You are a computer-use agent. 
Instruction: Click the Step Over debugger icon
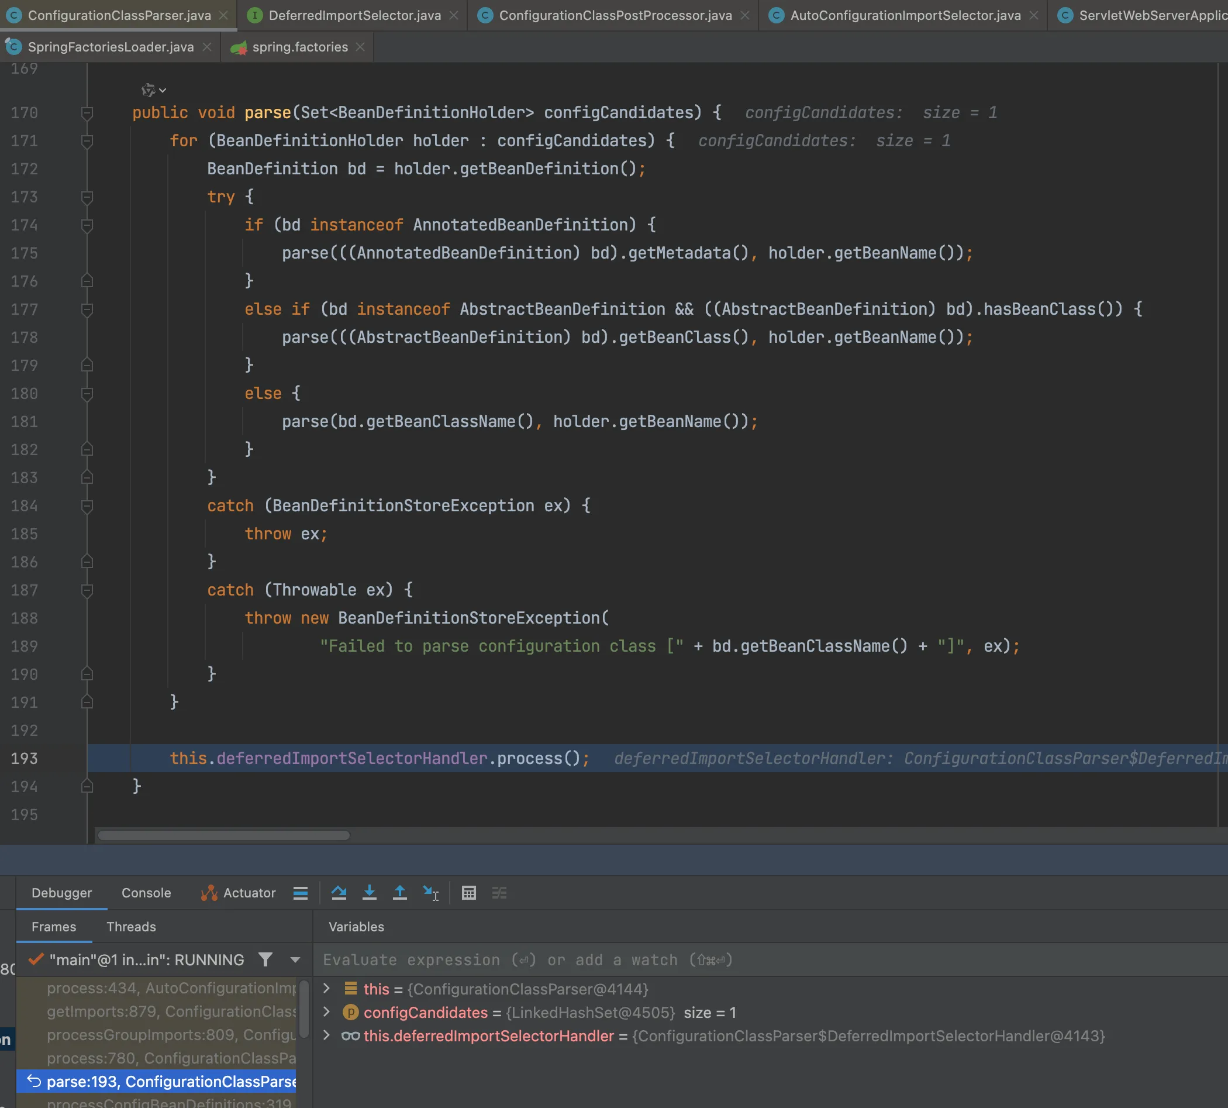pos(339,893)
